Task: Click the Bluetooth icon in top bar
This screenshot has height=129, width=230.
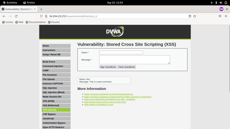Action: click(216, 3)
